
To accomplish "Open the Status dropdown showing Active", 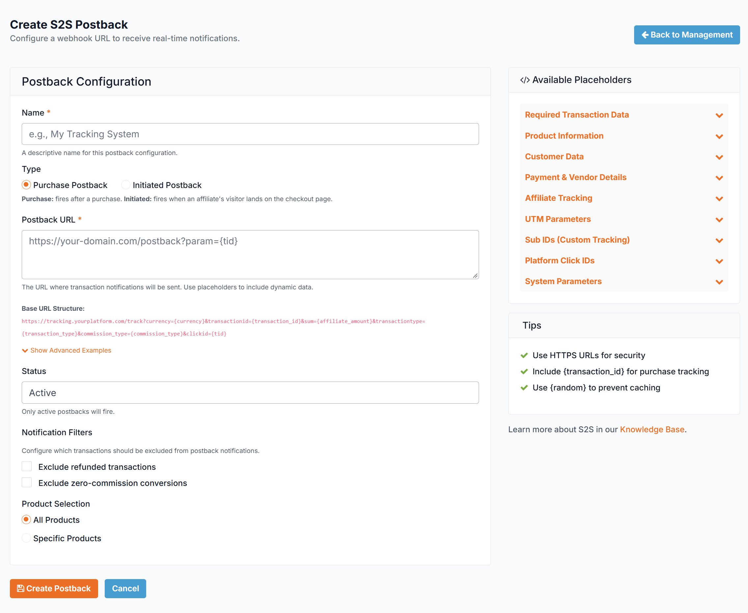I will coord(250,393).
